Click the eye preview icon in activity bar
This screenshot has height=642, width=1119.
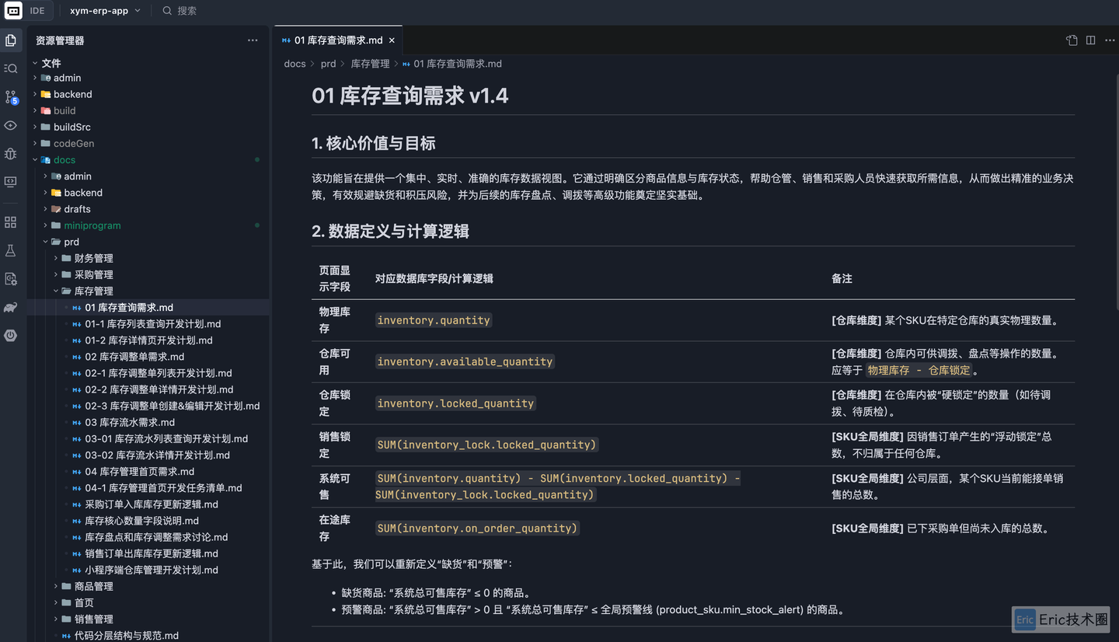[11, 125]
